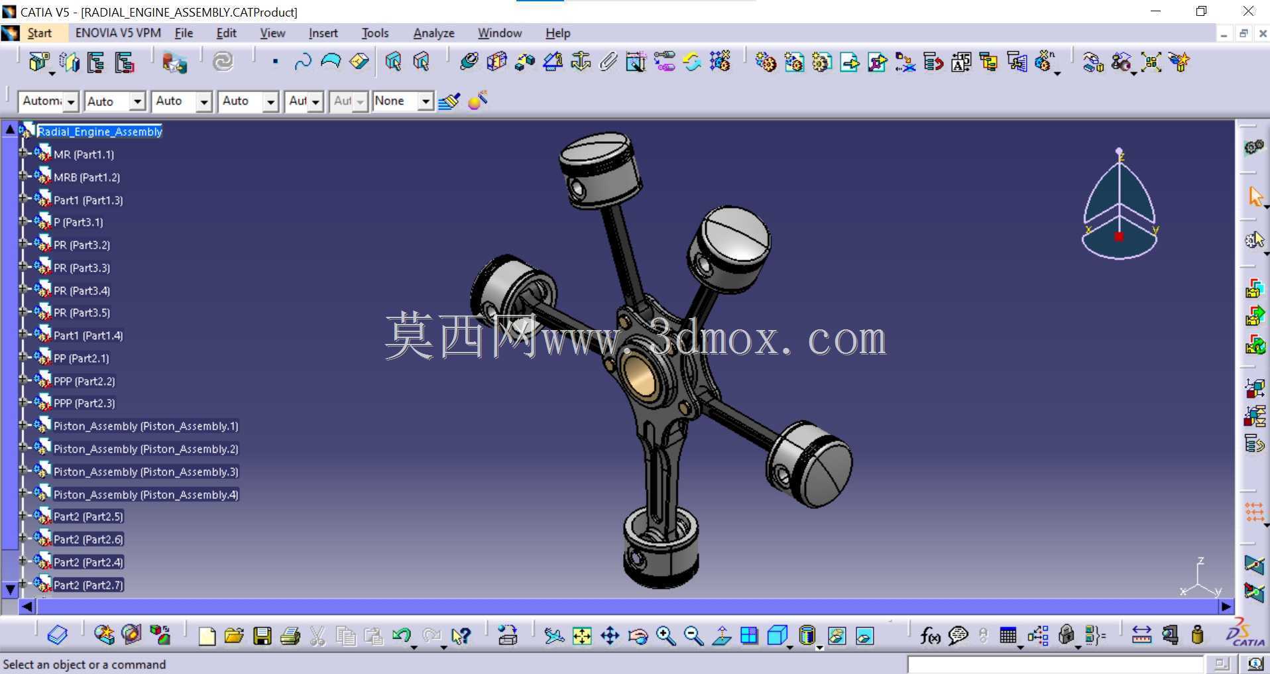Click the Zoom Out magnifier

[x=693, y=636]
